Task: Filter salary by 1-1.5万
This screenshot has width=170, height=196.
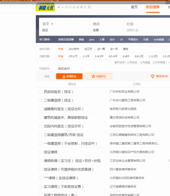Action: (x=153, y=56)
